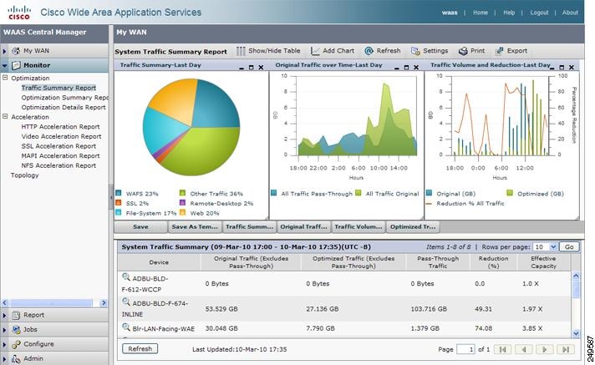Click magnifier icon for ADBU-BLD-F-612-WCCP
Image resolution: width=595 pixels, height=365 pixels.
(x=126, y=277)
